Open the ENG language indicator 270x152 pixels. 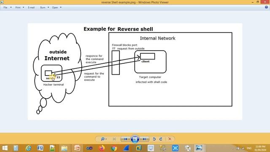point(249,148)
